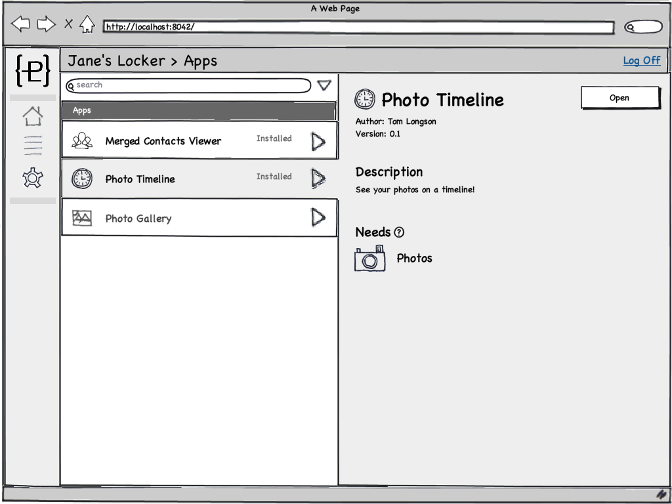This screenshot has width=672, height=504.
Task: Click the Log Off link
Action: (642, 60)
